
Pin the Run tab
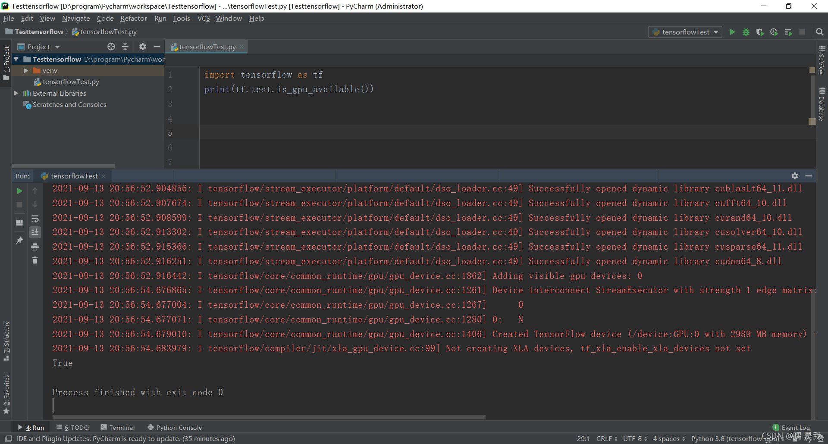[x=19, y=240]
